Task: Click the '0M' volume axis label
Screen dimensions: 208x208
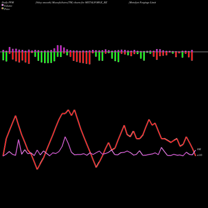Action: coord(199,149)
